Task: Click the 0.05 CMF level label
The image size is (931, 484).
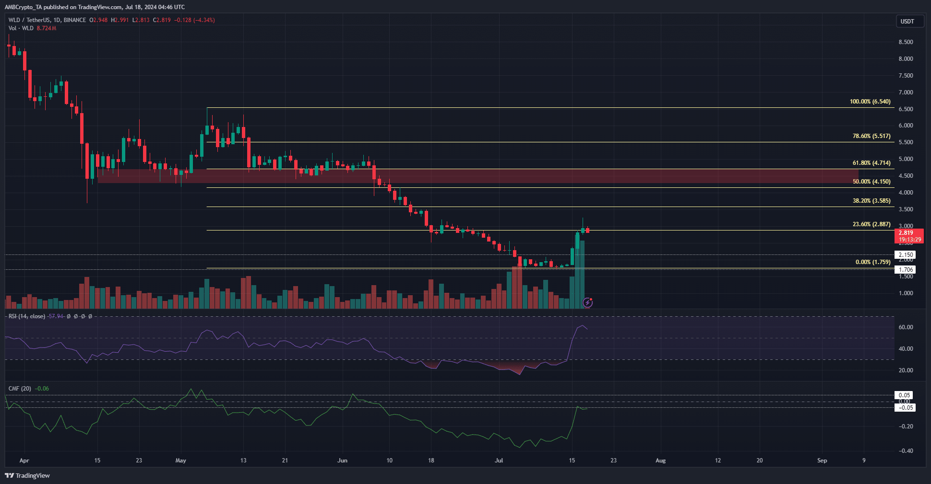Action: pos(904,395)
